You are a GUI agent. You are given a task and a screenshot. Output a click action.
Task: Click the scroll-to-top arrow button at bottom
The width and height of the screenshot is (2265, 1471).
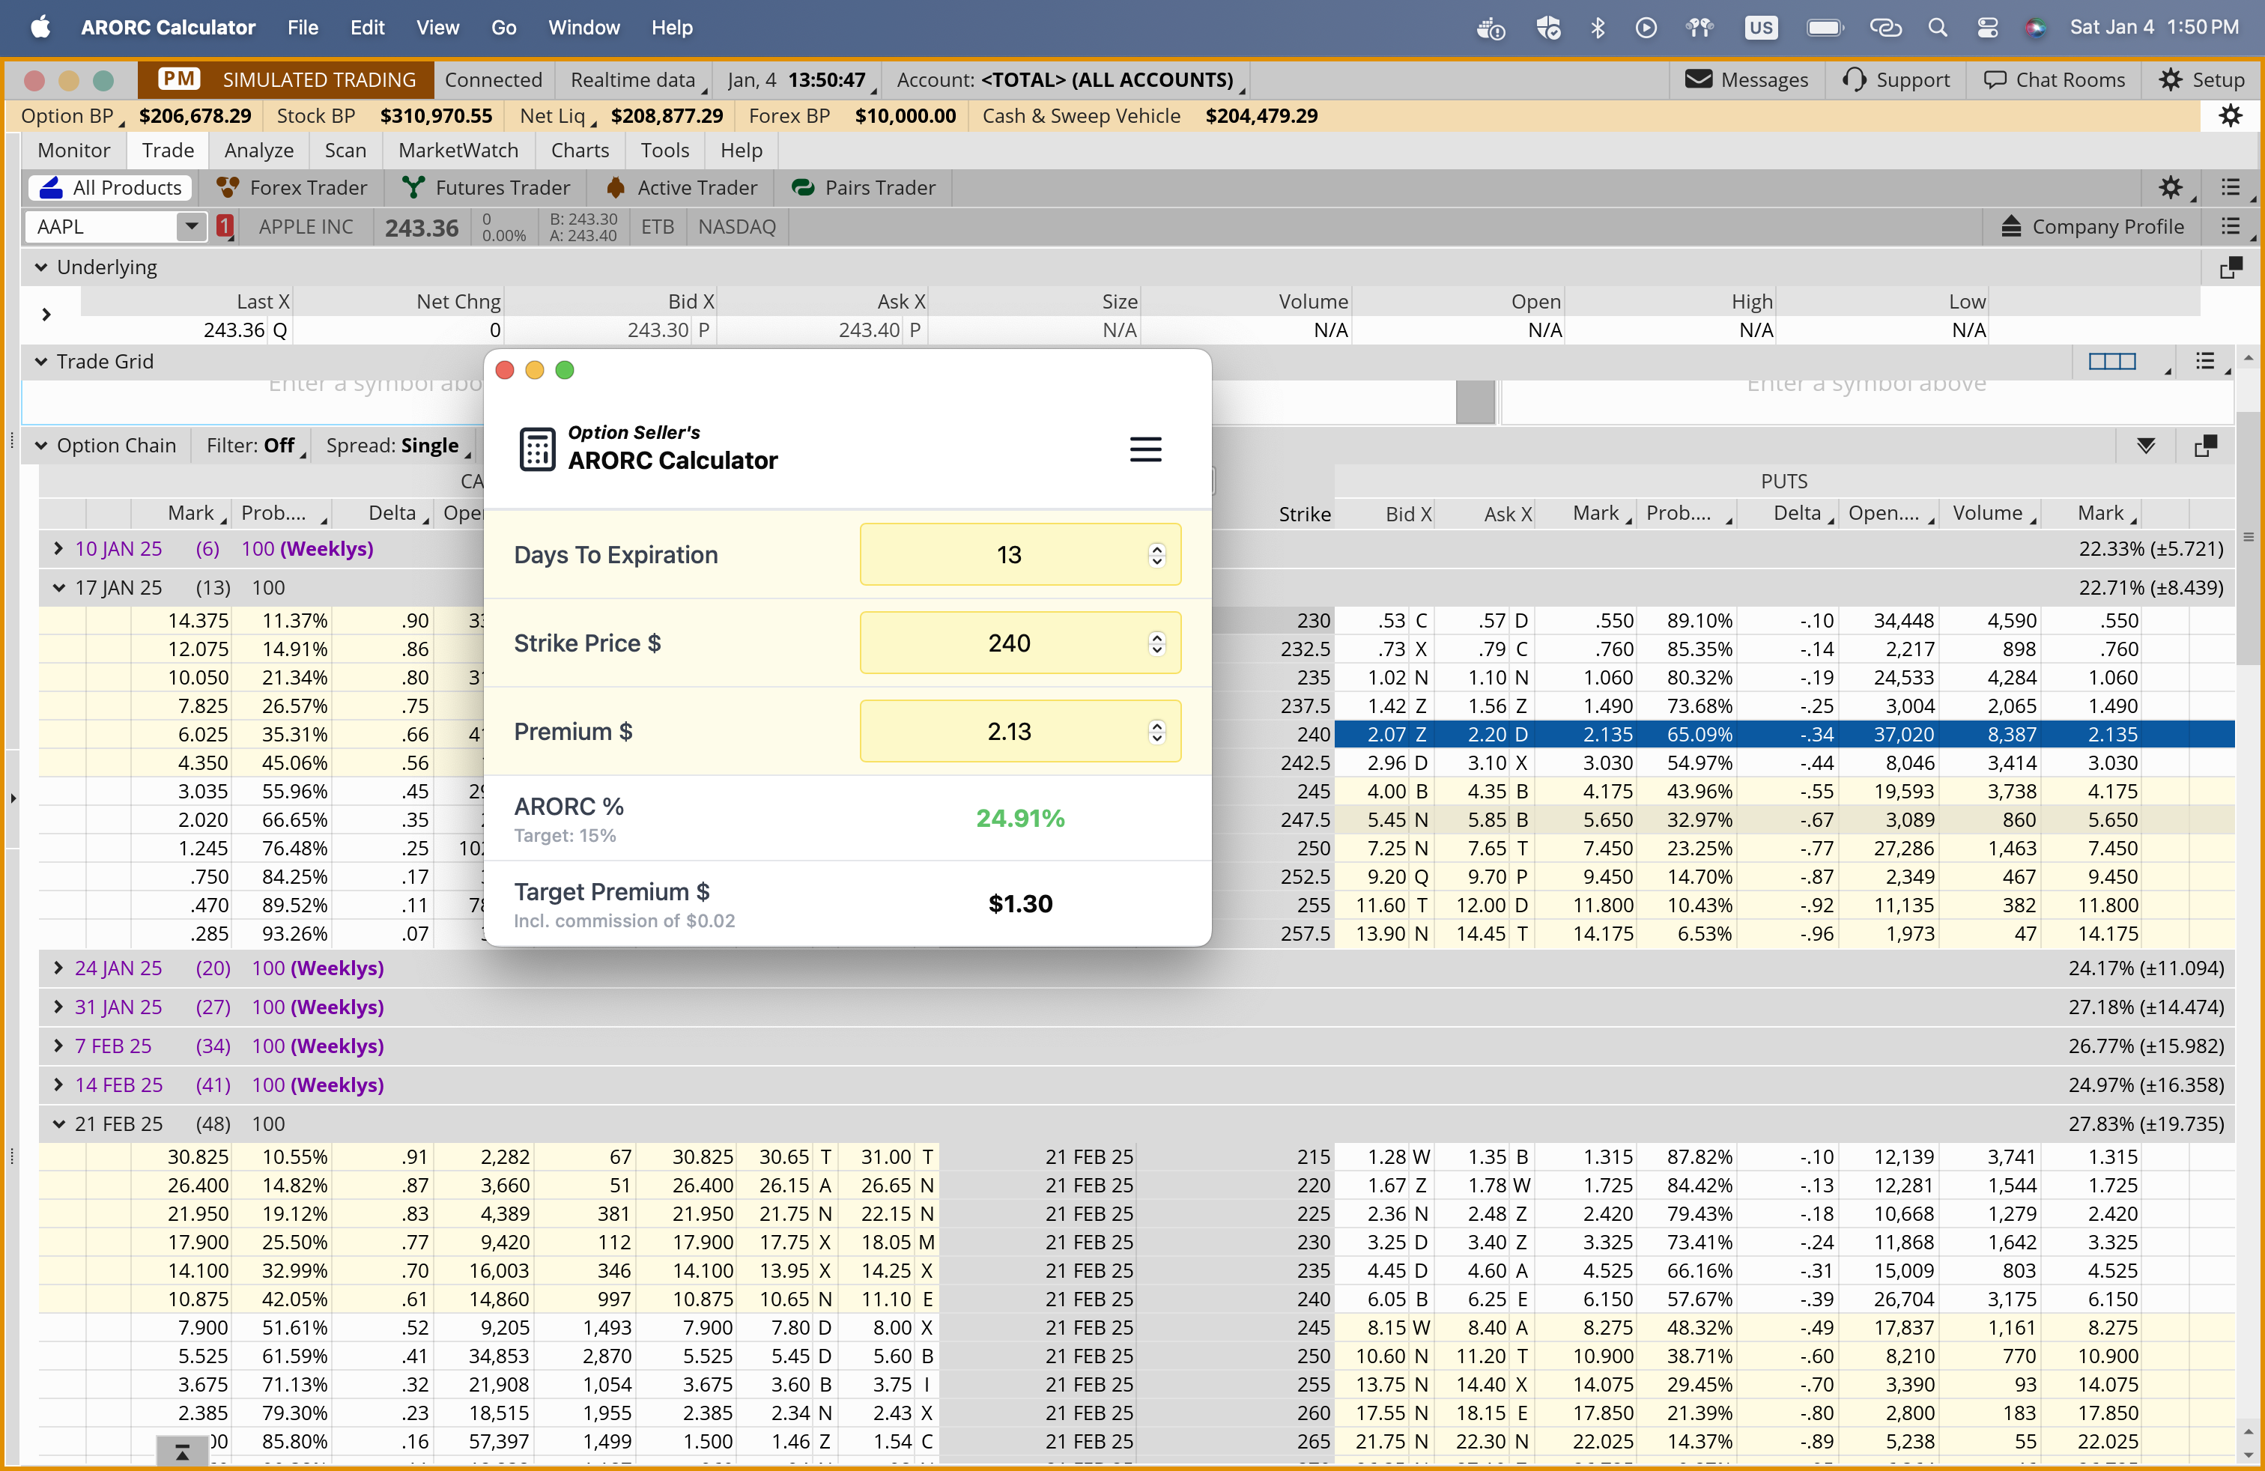click(182, 1451)
